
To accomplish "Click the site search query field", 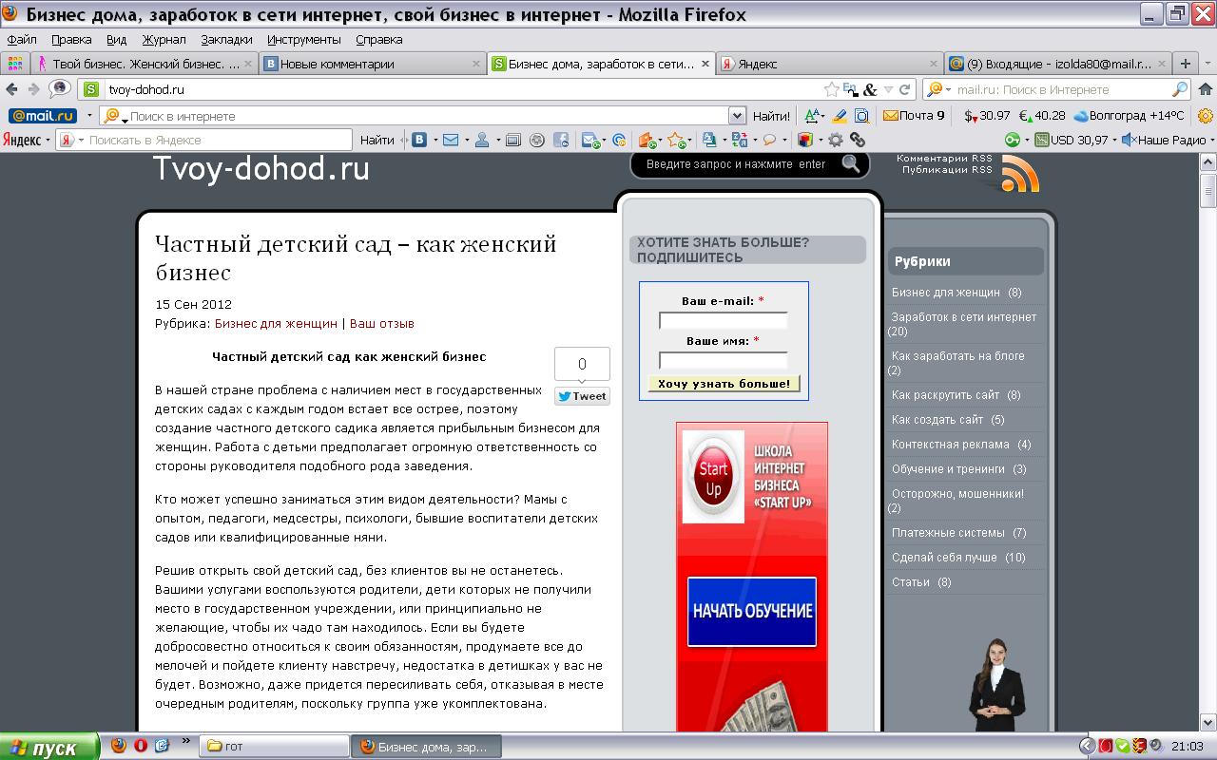I will pyautogui.click(x=738, y=164).
